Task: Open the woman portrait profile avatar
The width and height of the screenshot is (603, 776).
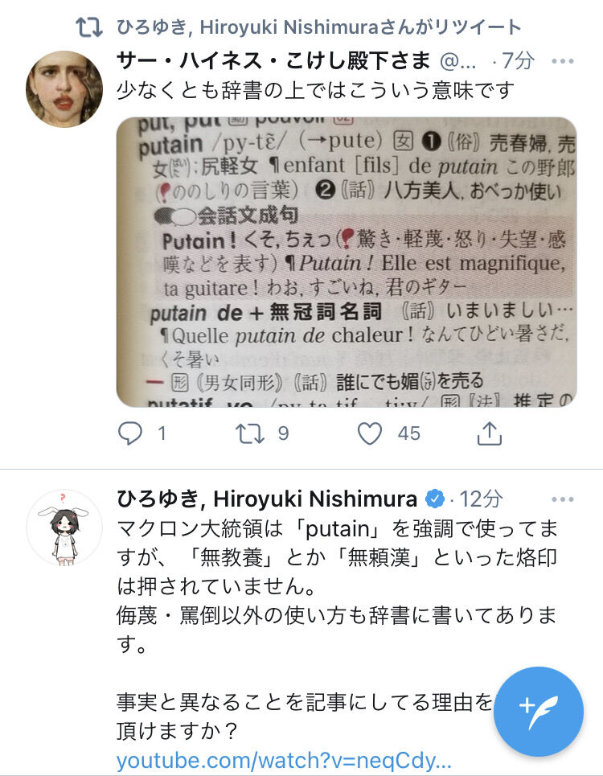Action: click(x=64, y=89)
